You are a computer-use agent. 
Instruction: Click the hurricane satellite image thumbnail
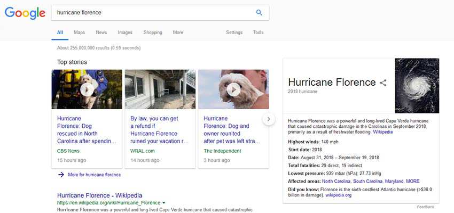pos(417,86)
